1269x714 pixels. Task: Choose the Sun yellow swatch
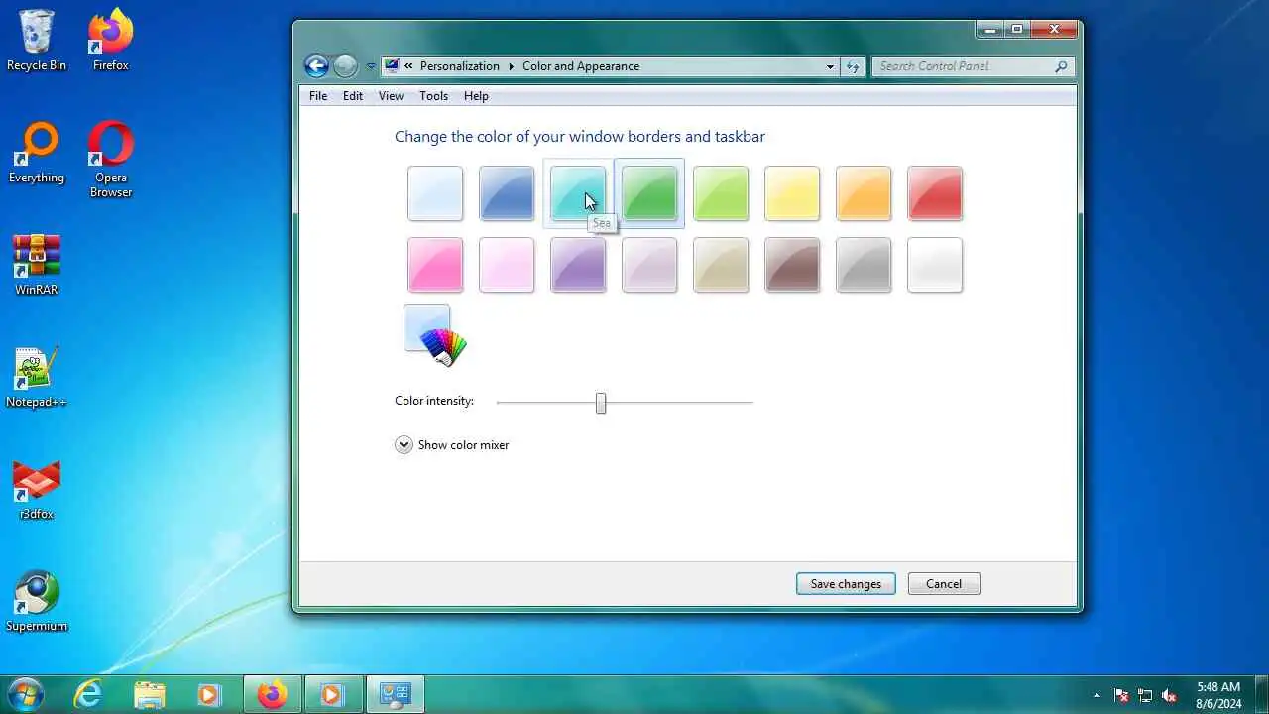point(792,193)
